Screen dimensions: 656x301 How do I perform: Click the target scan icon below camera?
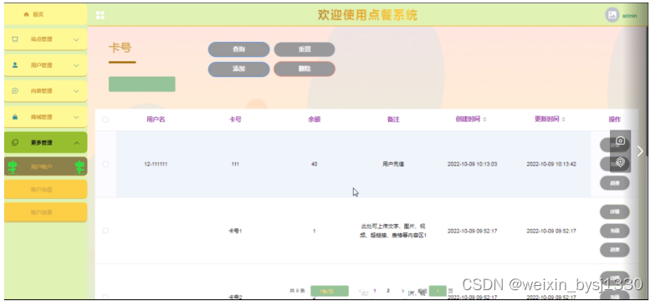pyautogui.click(x=621, y=162)
